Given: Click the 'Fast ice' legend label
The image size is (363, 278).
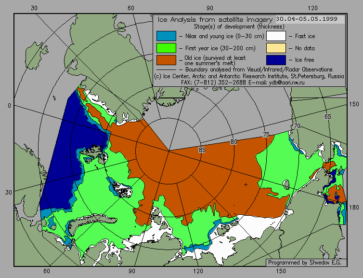Looking at the screenshot, I should tap(305, 36).
